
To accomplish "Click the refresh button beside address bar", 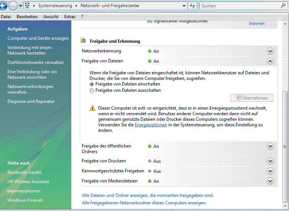I will coord(192,6).
